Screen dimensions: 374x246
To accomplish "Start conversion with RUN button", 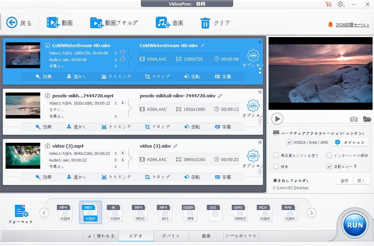I will coord(355,225).
